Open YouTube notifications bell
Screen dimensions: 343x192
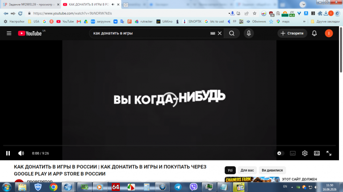click(x=314, y=33)
